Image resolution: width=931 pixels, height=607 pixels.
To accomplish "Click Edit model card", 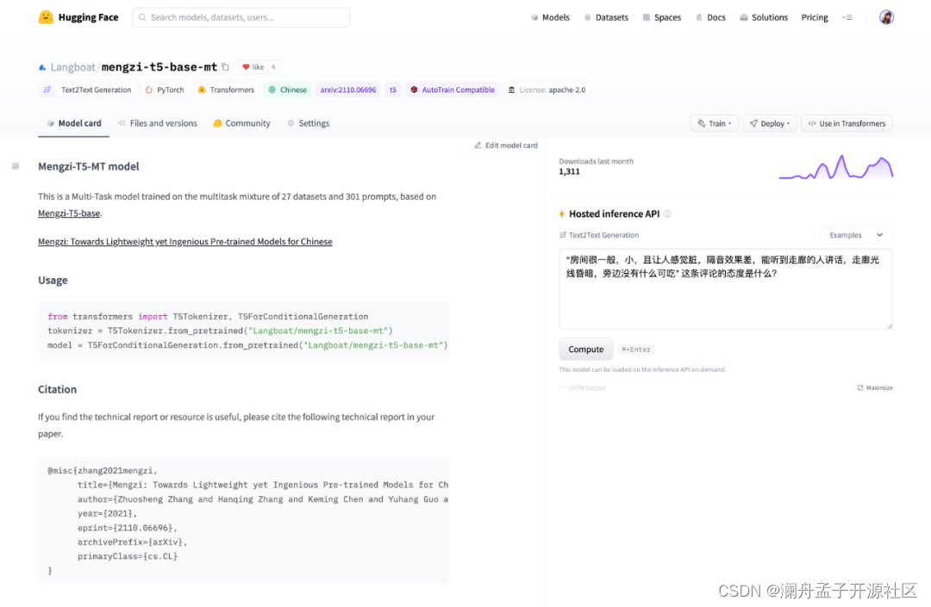I will click(x=506, y=146).
